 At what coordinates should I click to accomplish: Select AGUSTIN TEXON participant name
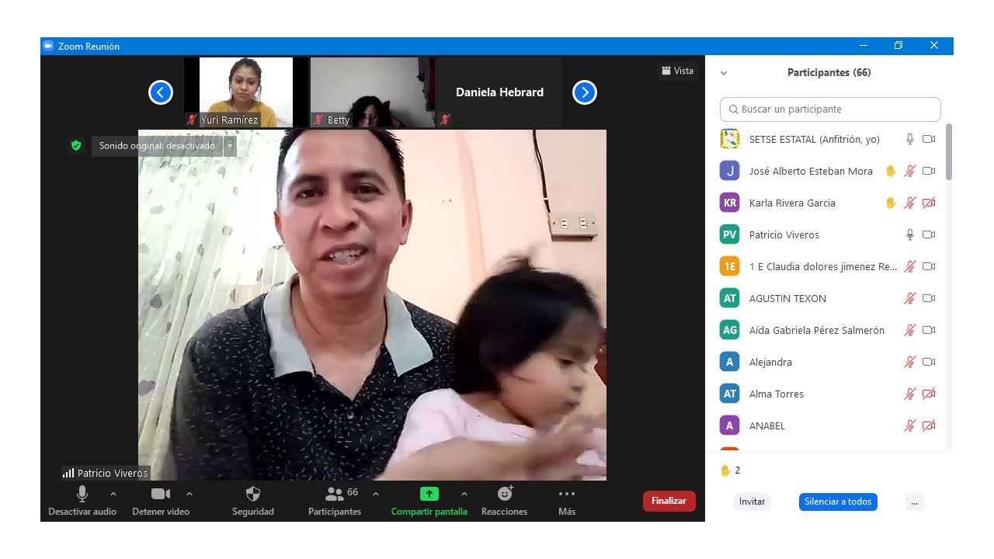(787, 298)
